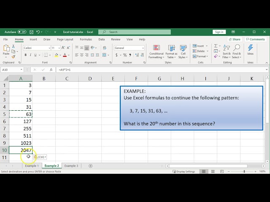The image size is (270, 202).
Task: Open the Data ribbon tab
Action: 102,39
